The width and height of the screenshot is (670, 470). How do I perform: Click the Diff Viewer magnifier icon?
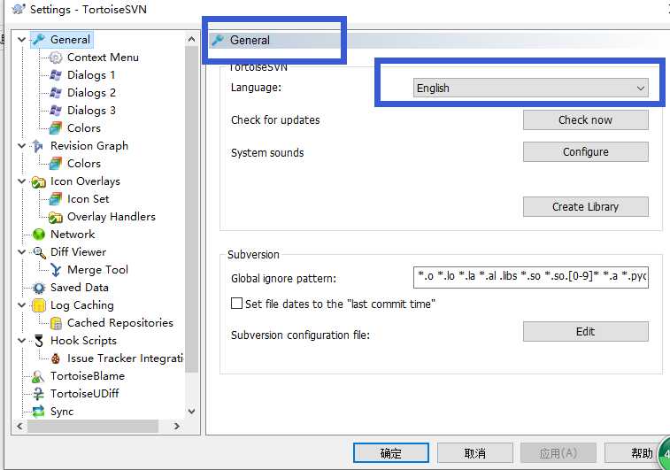click(39, 252)
